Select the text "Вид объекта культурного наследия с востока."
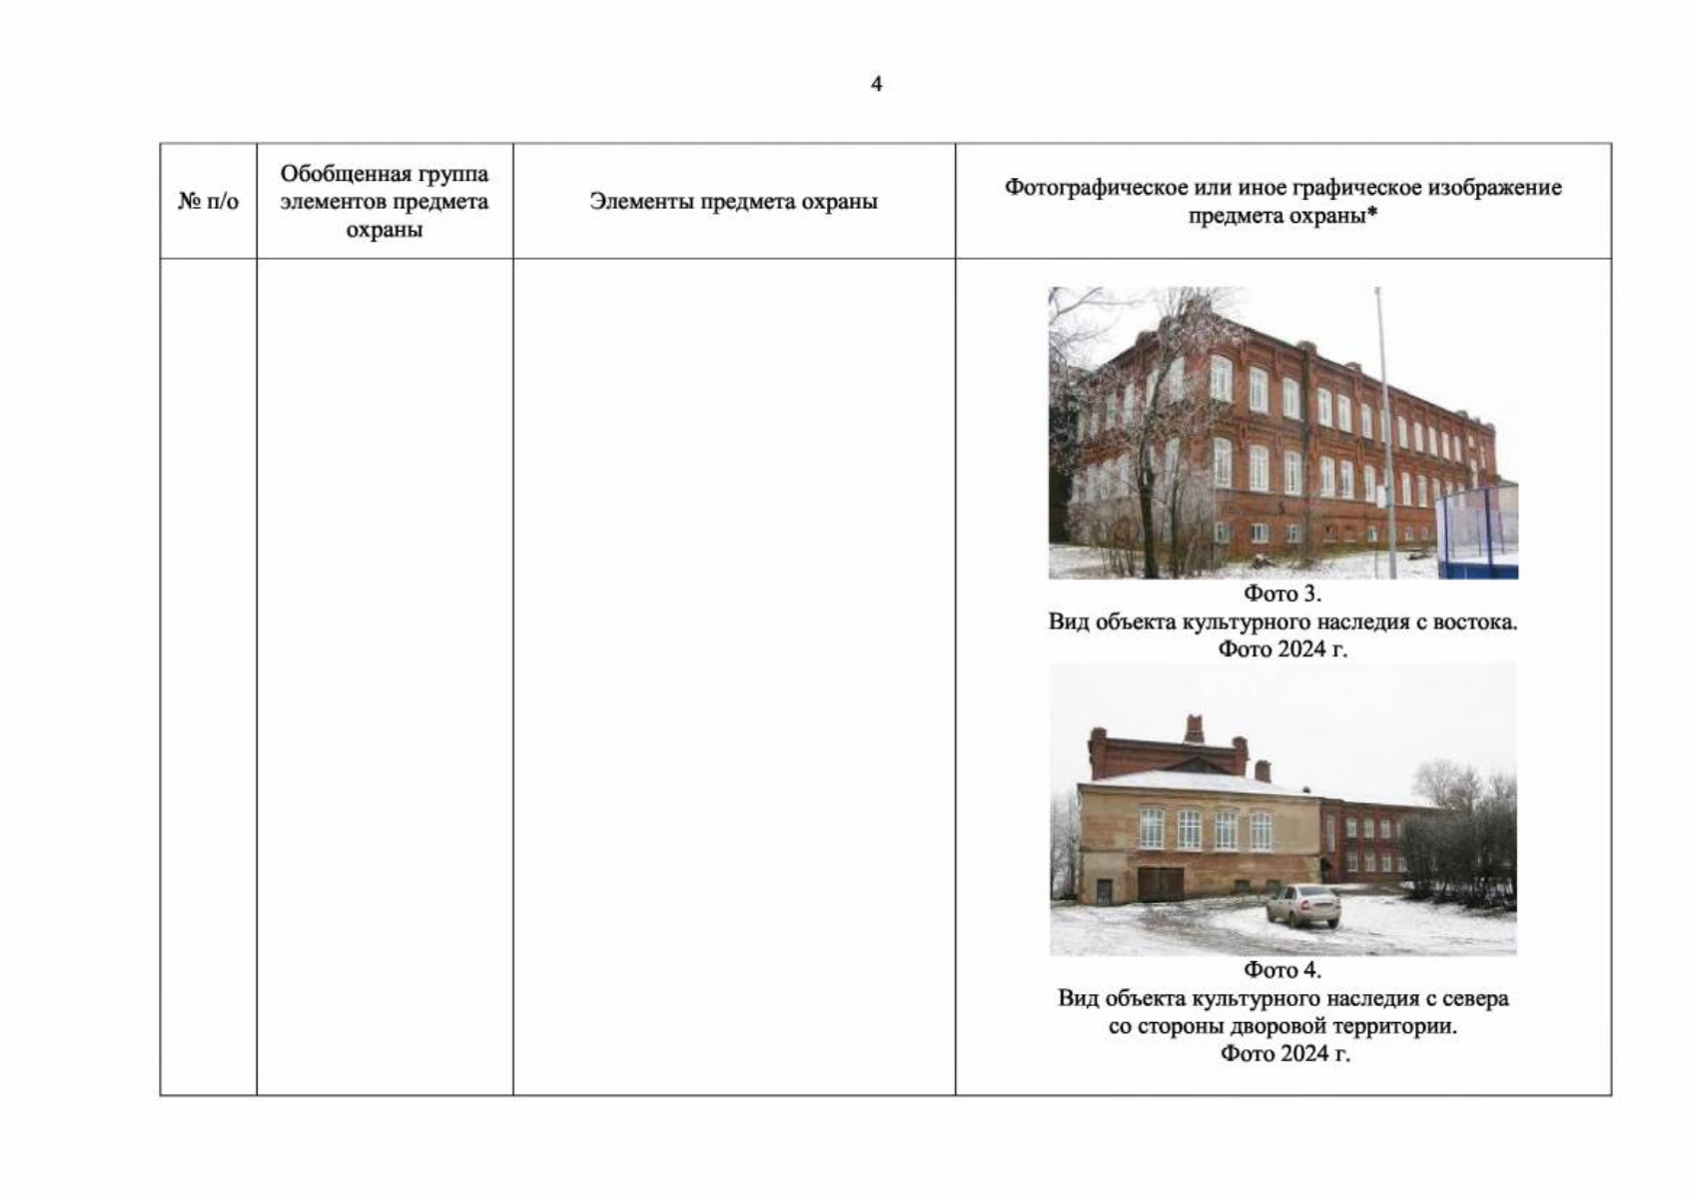Image resolution: width=1694 pixels, height=1199 pixels. click(x=1282, y=621)
